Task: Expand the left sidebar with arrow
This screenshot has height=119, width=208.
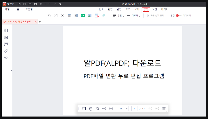Action: pyautogui.click(x=11, y=70)
